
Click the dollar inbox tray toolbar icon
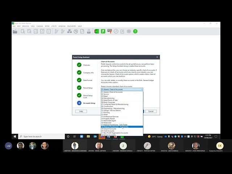click(x=89, y=32)
